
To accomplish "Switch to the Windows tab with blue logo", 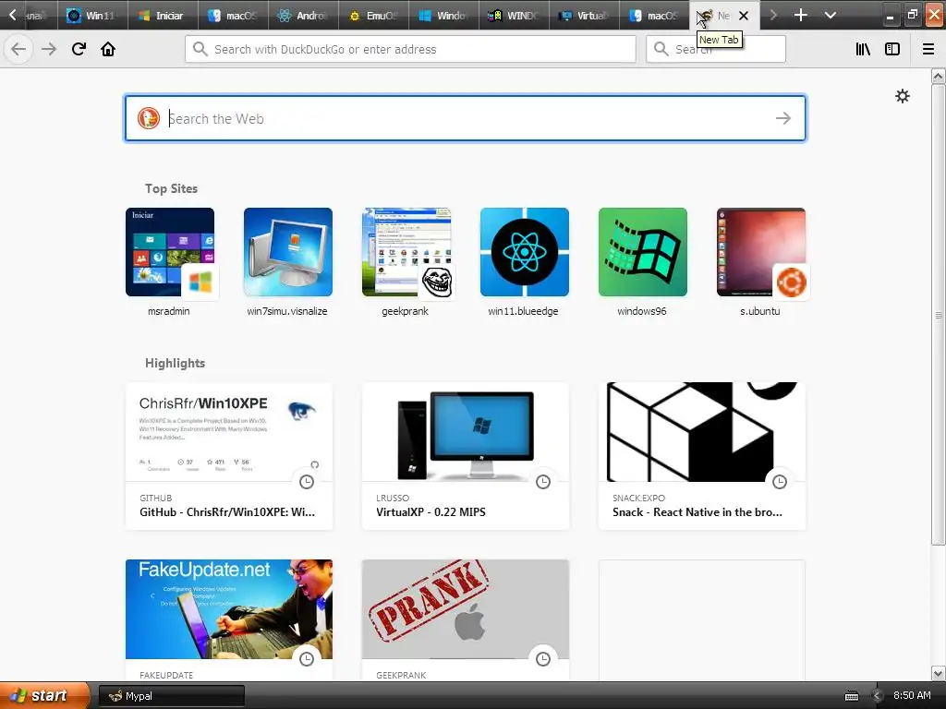I will [444, 15].
